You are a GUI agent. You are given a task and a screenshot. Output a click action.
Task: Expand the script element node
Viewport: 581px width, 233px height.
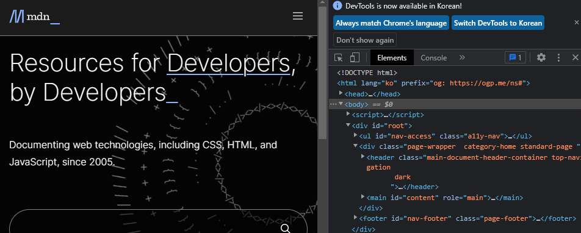click(x=348, y=115)
